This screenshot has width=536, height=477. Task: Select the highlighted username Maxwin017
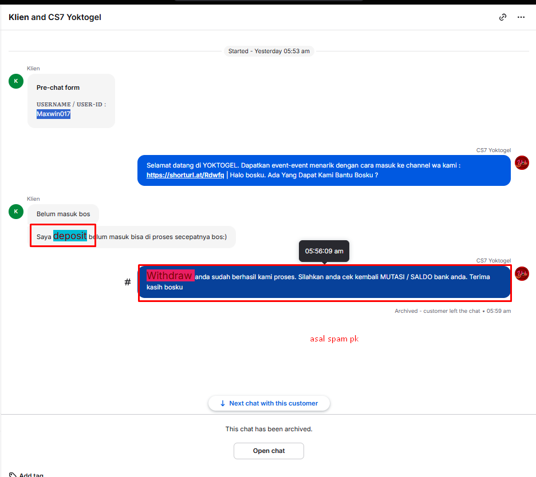point(53,114)
